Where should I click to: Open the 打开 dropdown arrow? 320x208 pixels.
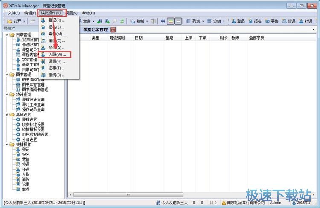(24, 21)
